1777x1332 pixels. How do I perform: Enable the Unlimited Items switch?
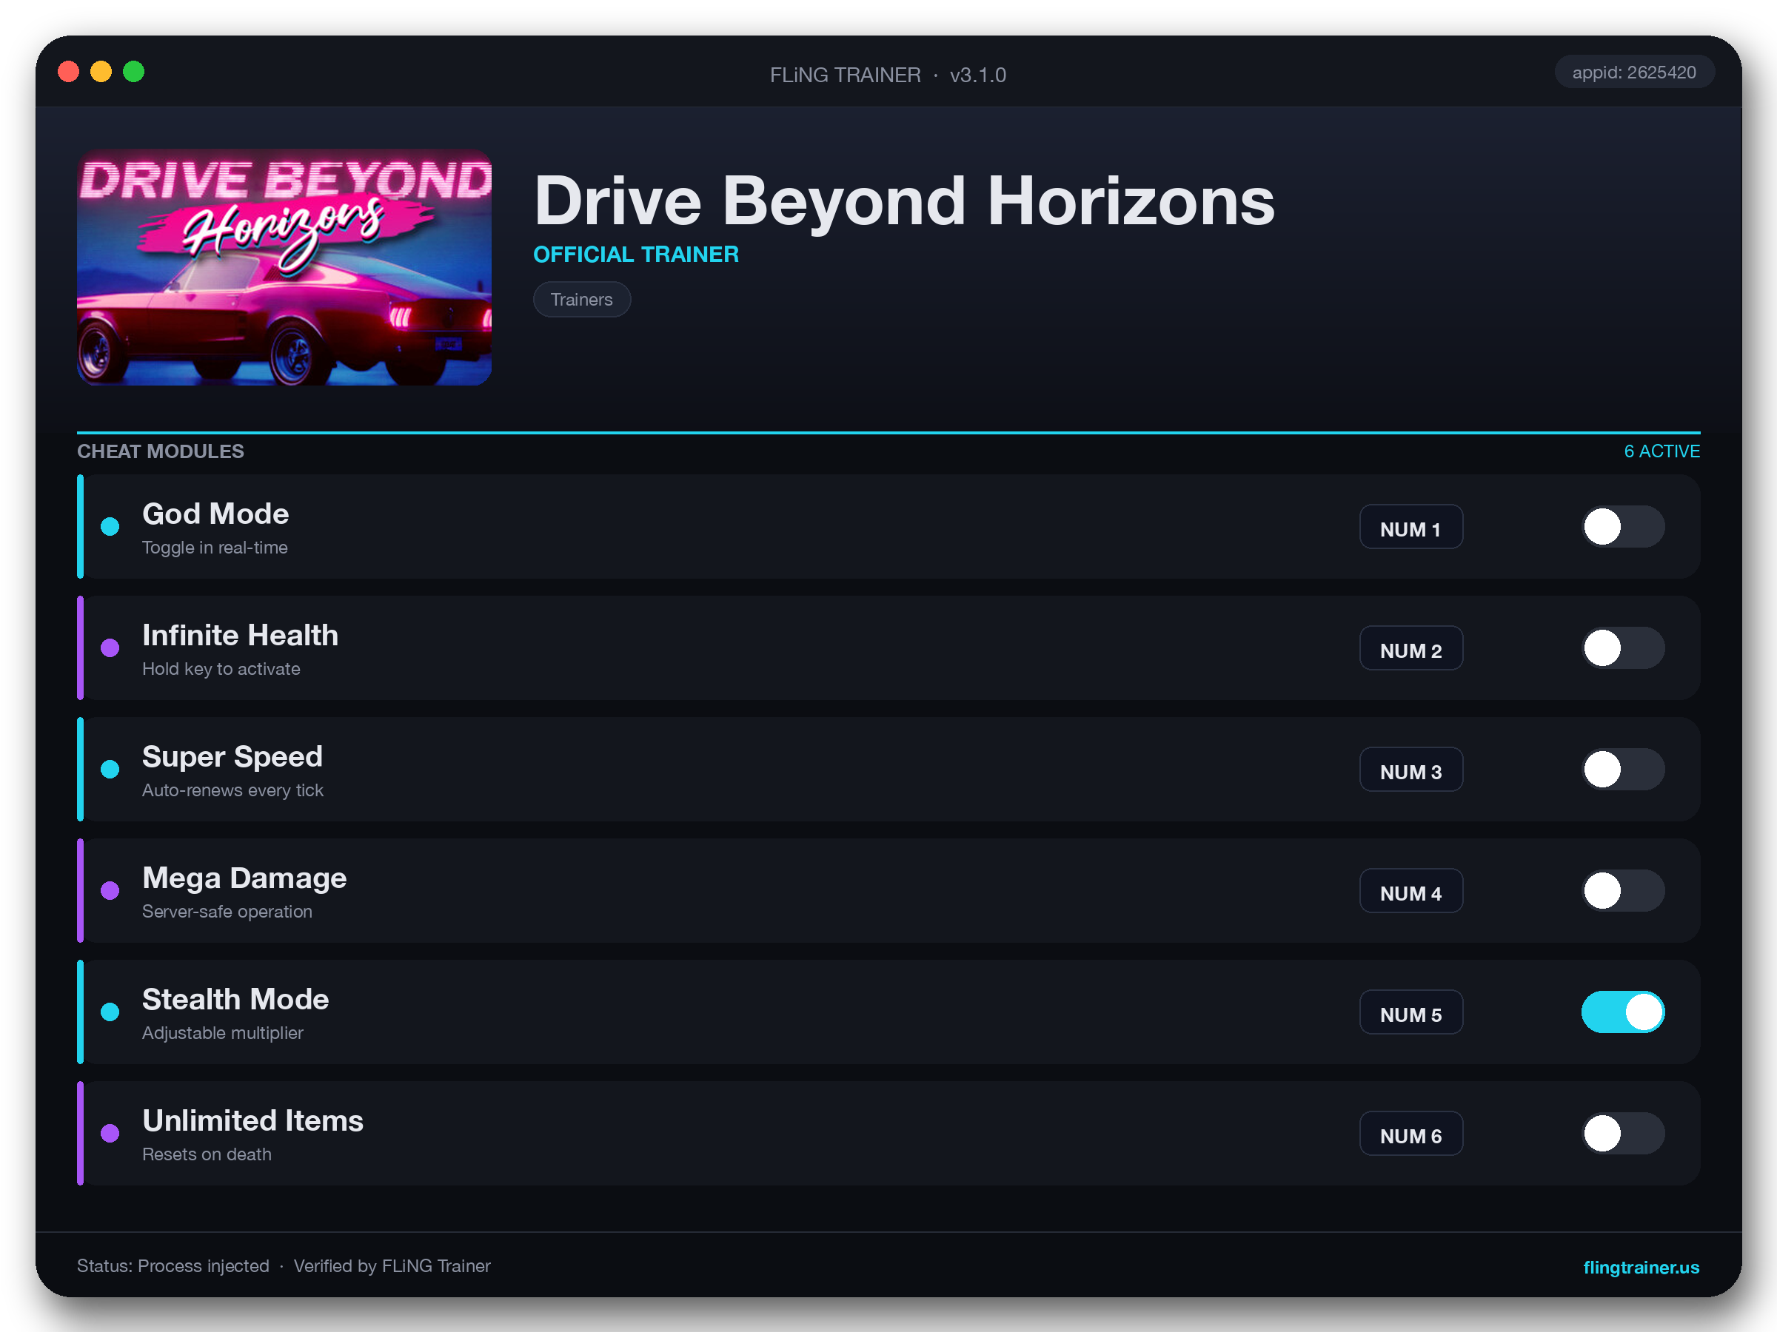[x=1623, y=1133]
